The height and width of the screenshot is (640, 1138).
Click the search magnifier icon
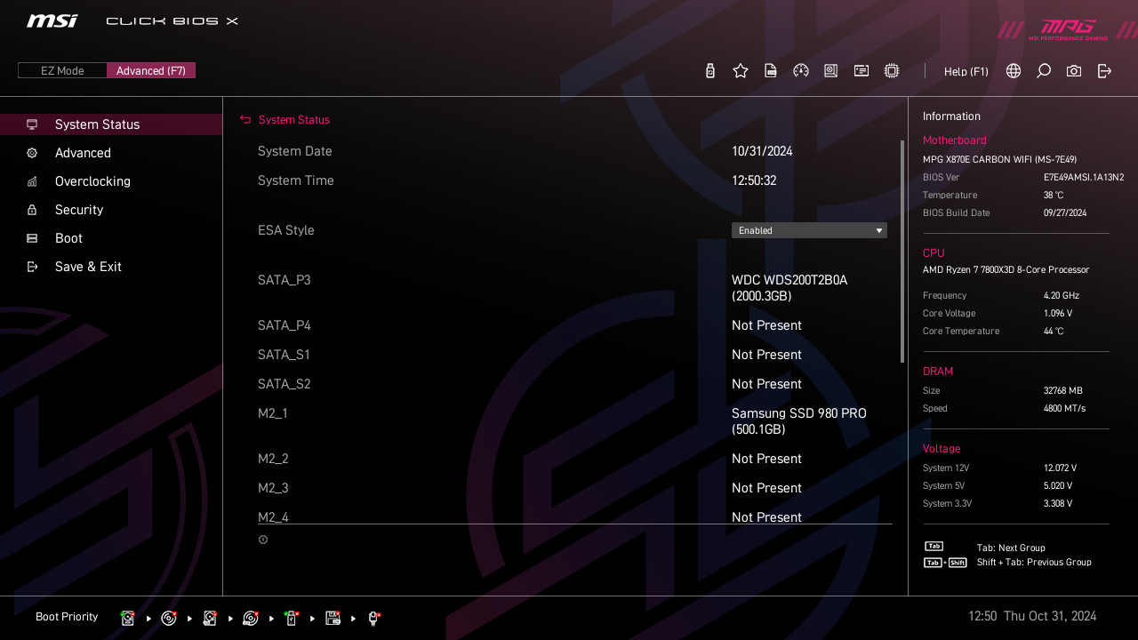pos(1044,71)
